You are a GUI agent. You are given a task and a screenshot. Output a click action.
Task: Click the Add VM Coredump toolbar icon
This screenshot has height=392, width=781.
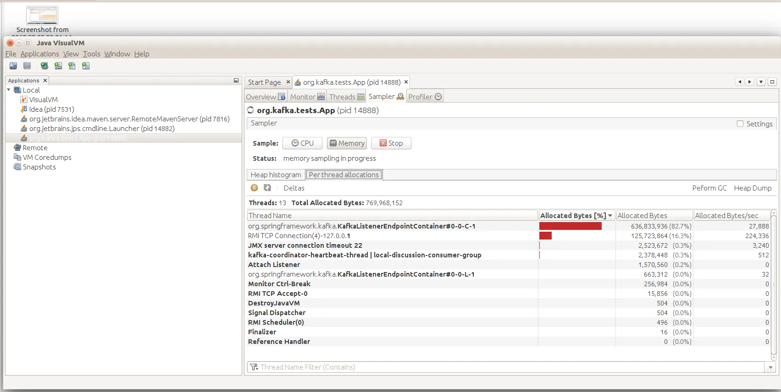(72, 66)
